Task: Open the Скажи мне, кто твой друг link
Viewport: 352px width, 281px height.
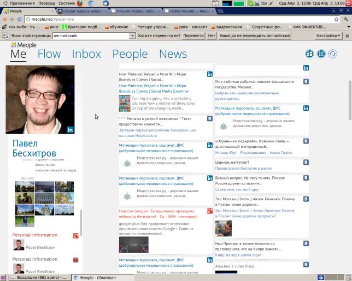Action: click(x=237, y=189)
